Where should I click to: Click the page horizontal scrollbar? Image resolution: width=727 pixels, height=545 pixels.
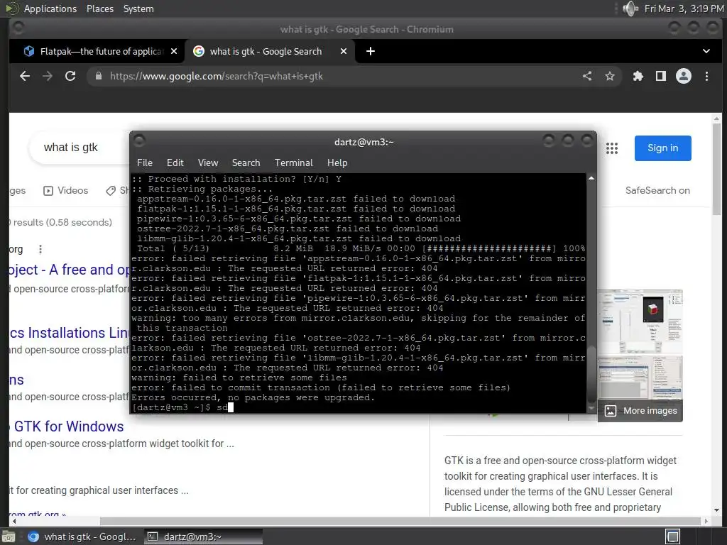tap(400, 522)
